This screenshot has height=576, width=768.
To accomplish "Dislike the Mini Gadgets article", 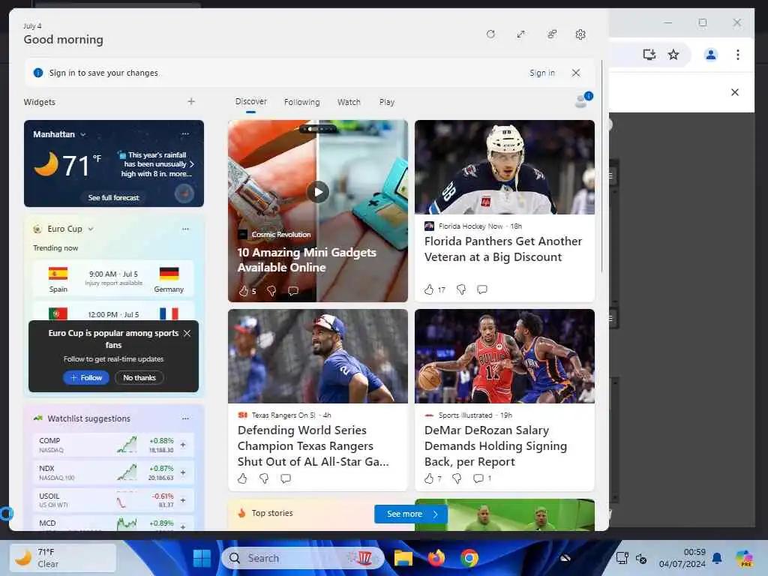I will coord(271,291).
